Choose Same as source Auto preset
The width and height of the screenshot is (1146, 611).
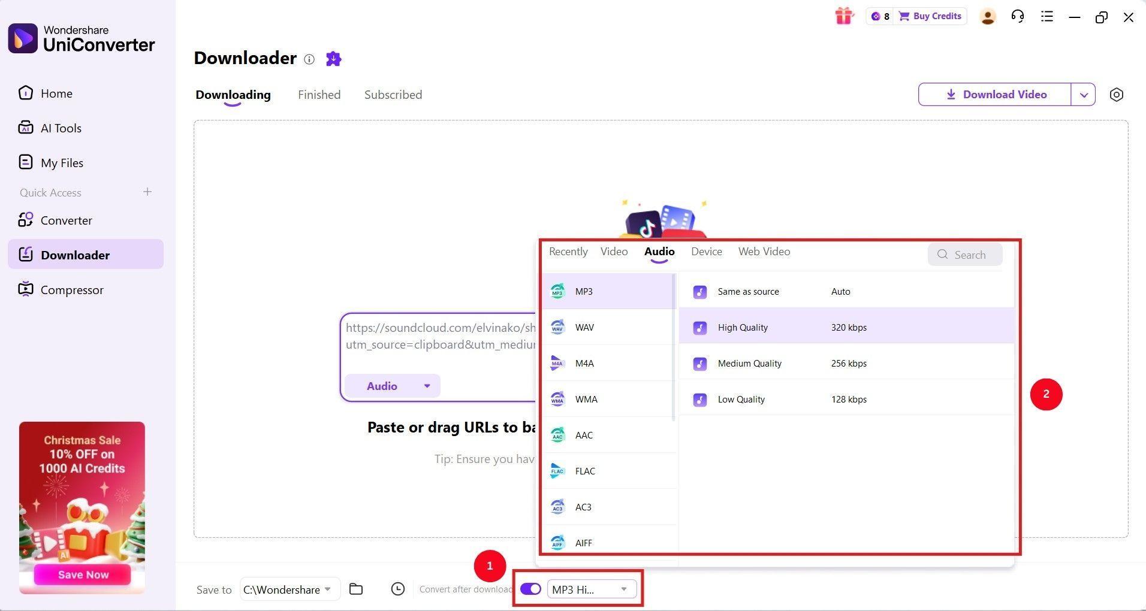pos(846,291)
